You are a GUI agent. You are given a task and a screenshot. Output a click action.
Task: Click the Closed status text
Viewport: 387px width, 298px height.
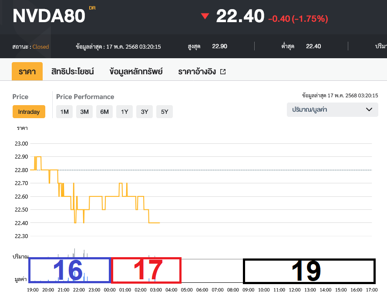[41, 46]
